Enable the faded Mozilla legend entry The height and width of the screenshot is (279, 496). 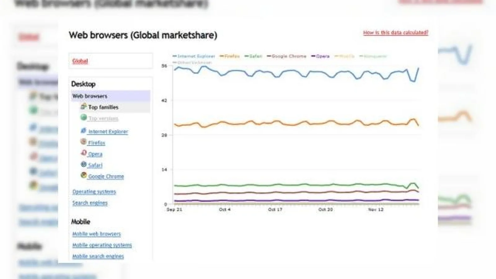click(x=344, y=56)
